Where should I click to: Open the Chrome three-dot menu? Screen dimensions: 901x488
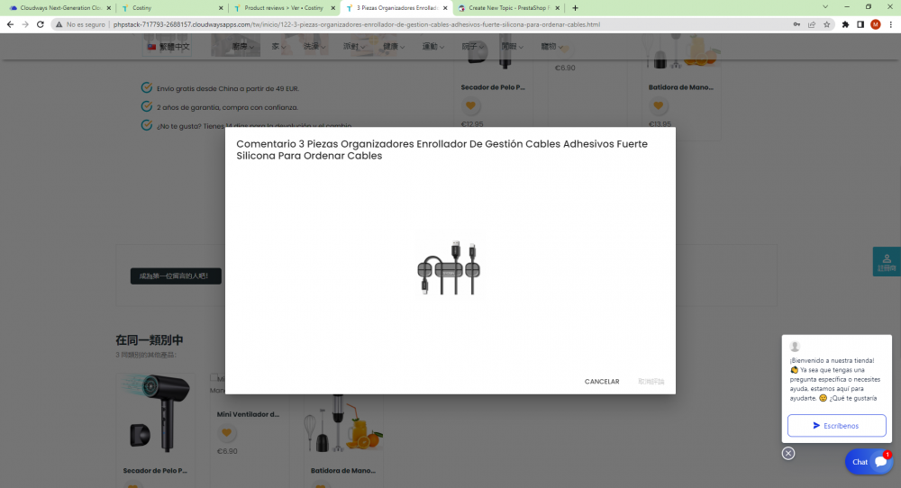[891, 24]
